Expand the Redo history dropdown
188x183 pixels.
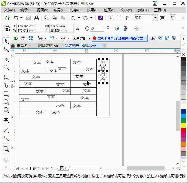(91, 18)
